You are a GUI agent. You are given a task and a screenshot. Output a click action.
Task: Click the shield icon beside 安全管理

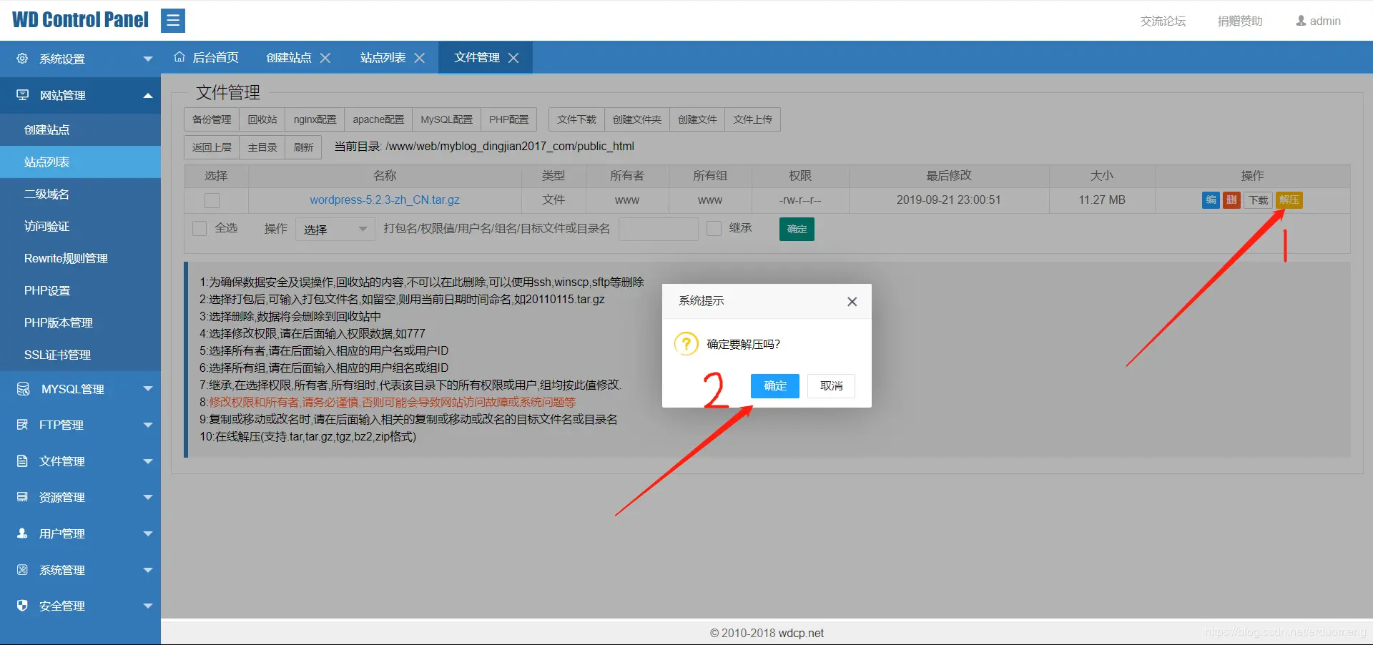click(21, 605)
